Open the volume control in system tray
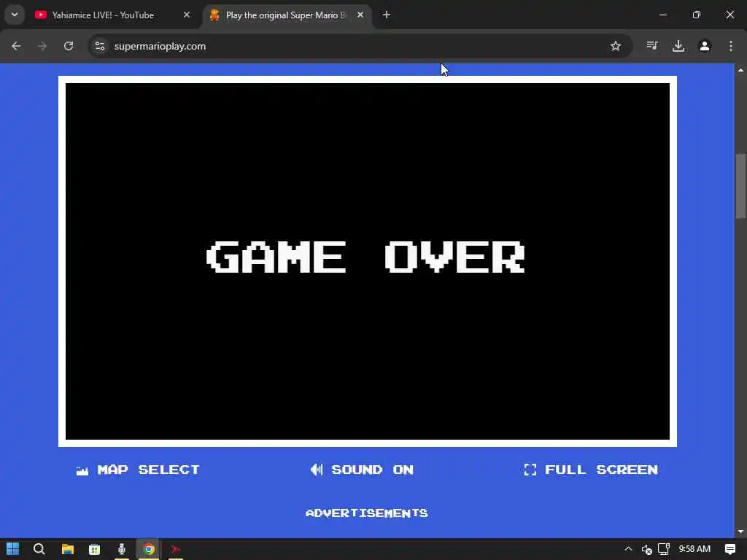The width and height of the screenshot is (747, 560). 647,550
